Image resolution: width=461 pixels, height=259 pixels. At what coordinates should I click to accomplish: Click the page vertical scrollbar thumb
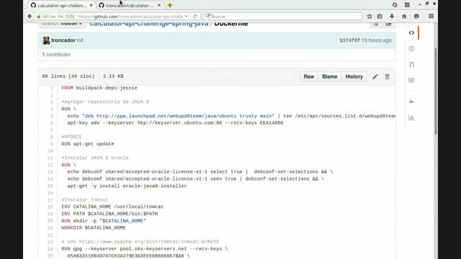click(x=435, y=91)
